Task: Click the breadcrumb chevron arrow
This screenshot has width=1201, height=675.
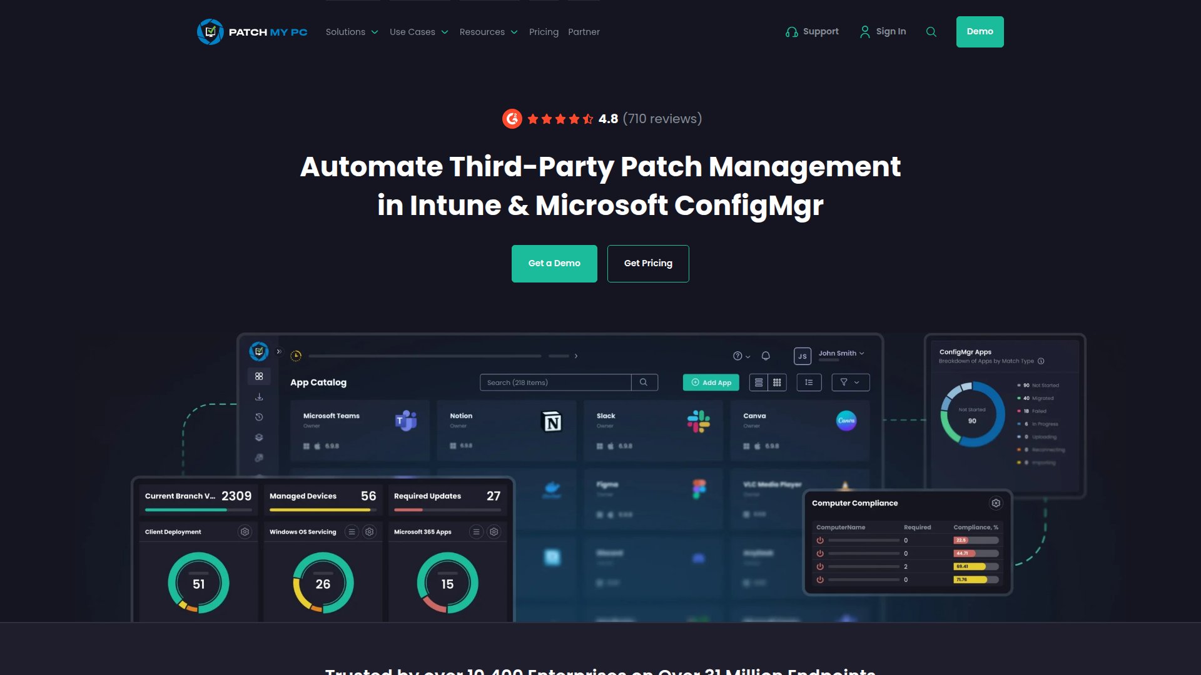Action: [576, 356]
